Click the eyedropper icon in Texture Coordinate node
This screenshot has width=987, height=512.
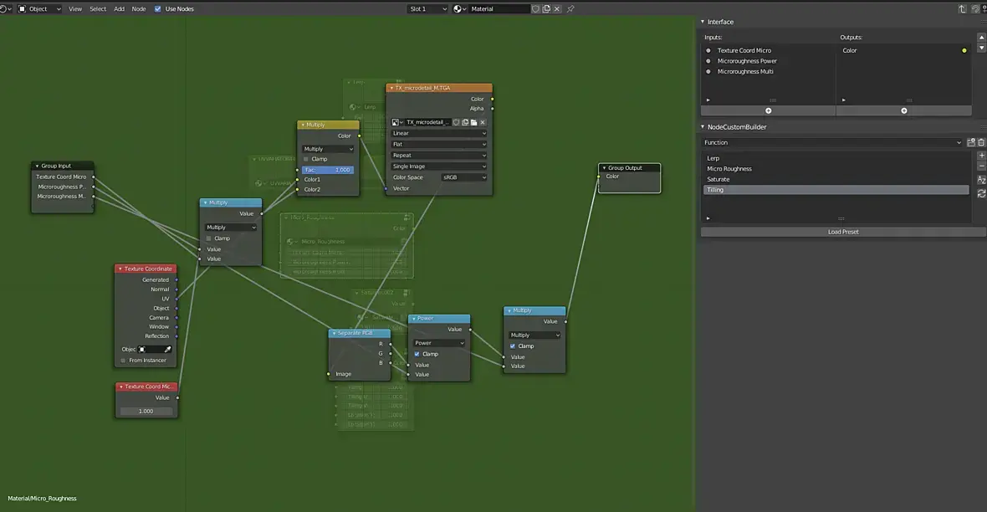[167, 349]
